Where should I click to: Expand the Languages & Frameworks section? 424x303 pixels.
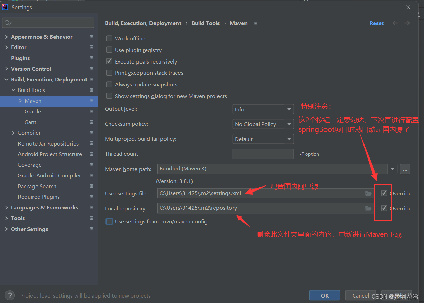pos(6,207)
